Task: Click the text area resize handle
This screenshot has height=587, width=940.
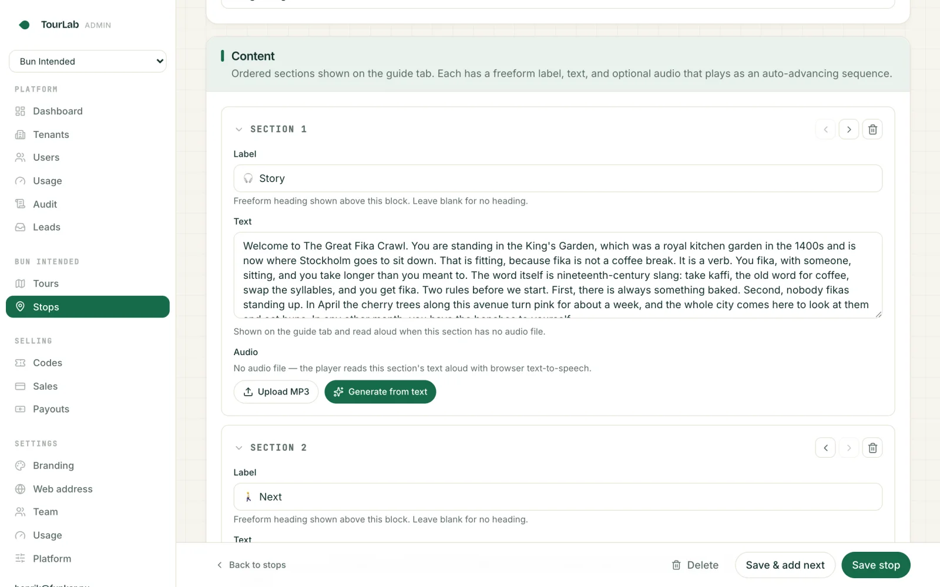Action: pos(878,314)
